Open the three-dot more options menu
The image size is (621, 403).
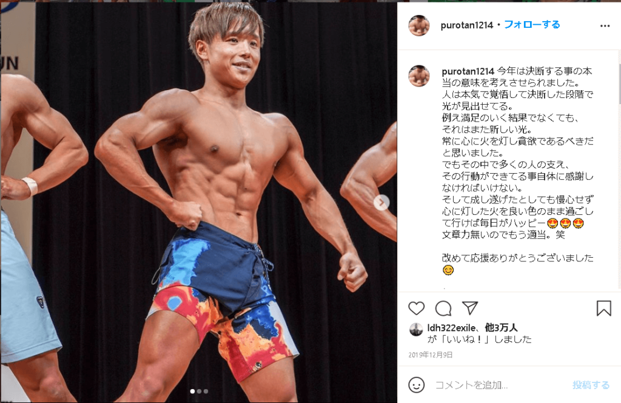click(605, 25)
